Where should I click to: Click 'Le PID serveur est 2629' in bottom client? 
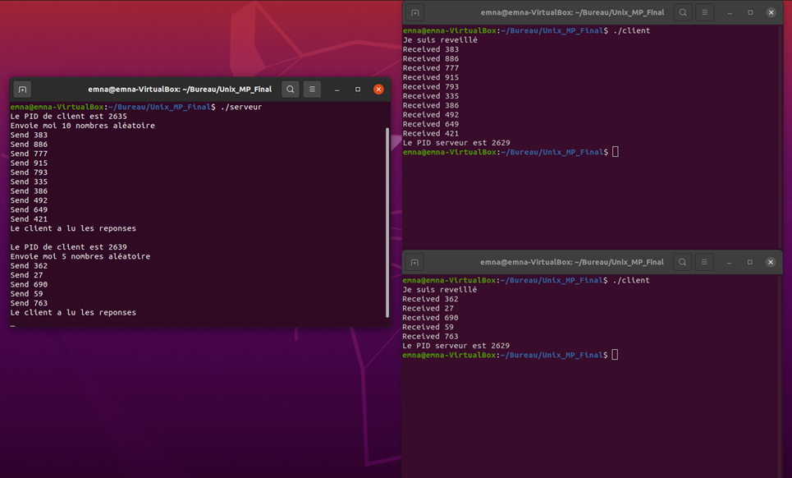pyautogui.click(x=456, y=346)
